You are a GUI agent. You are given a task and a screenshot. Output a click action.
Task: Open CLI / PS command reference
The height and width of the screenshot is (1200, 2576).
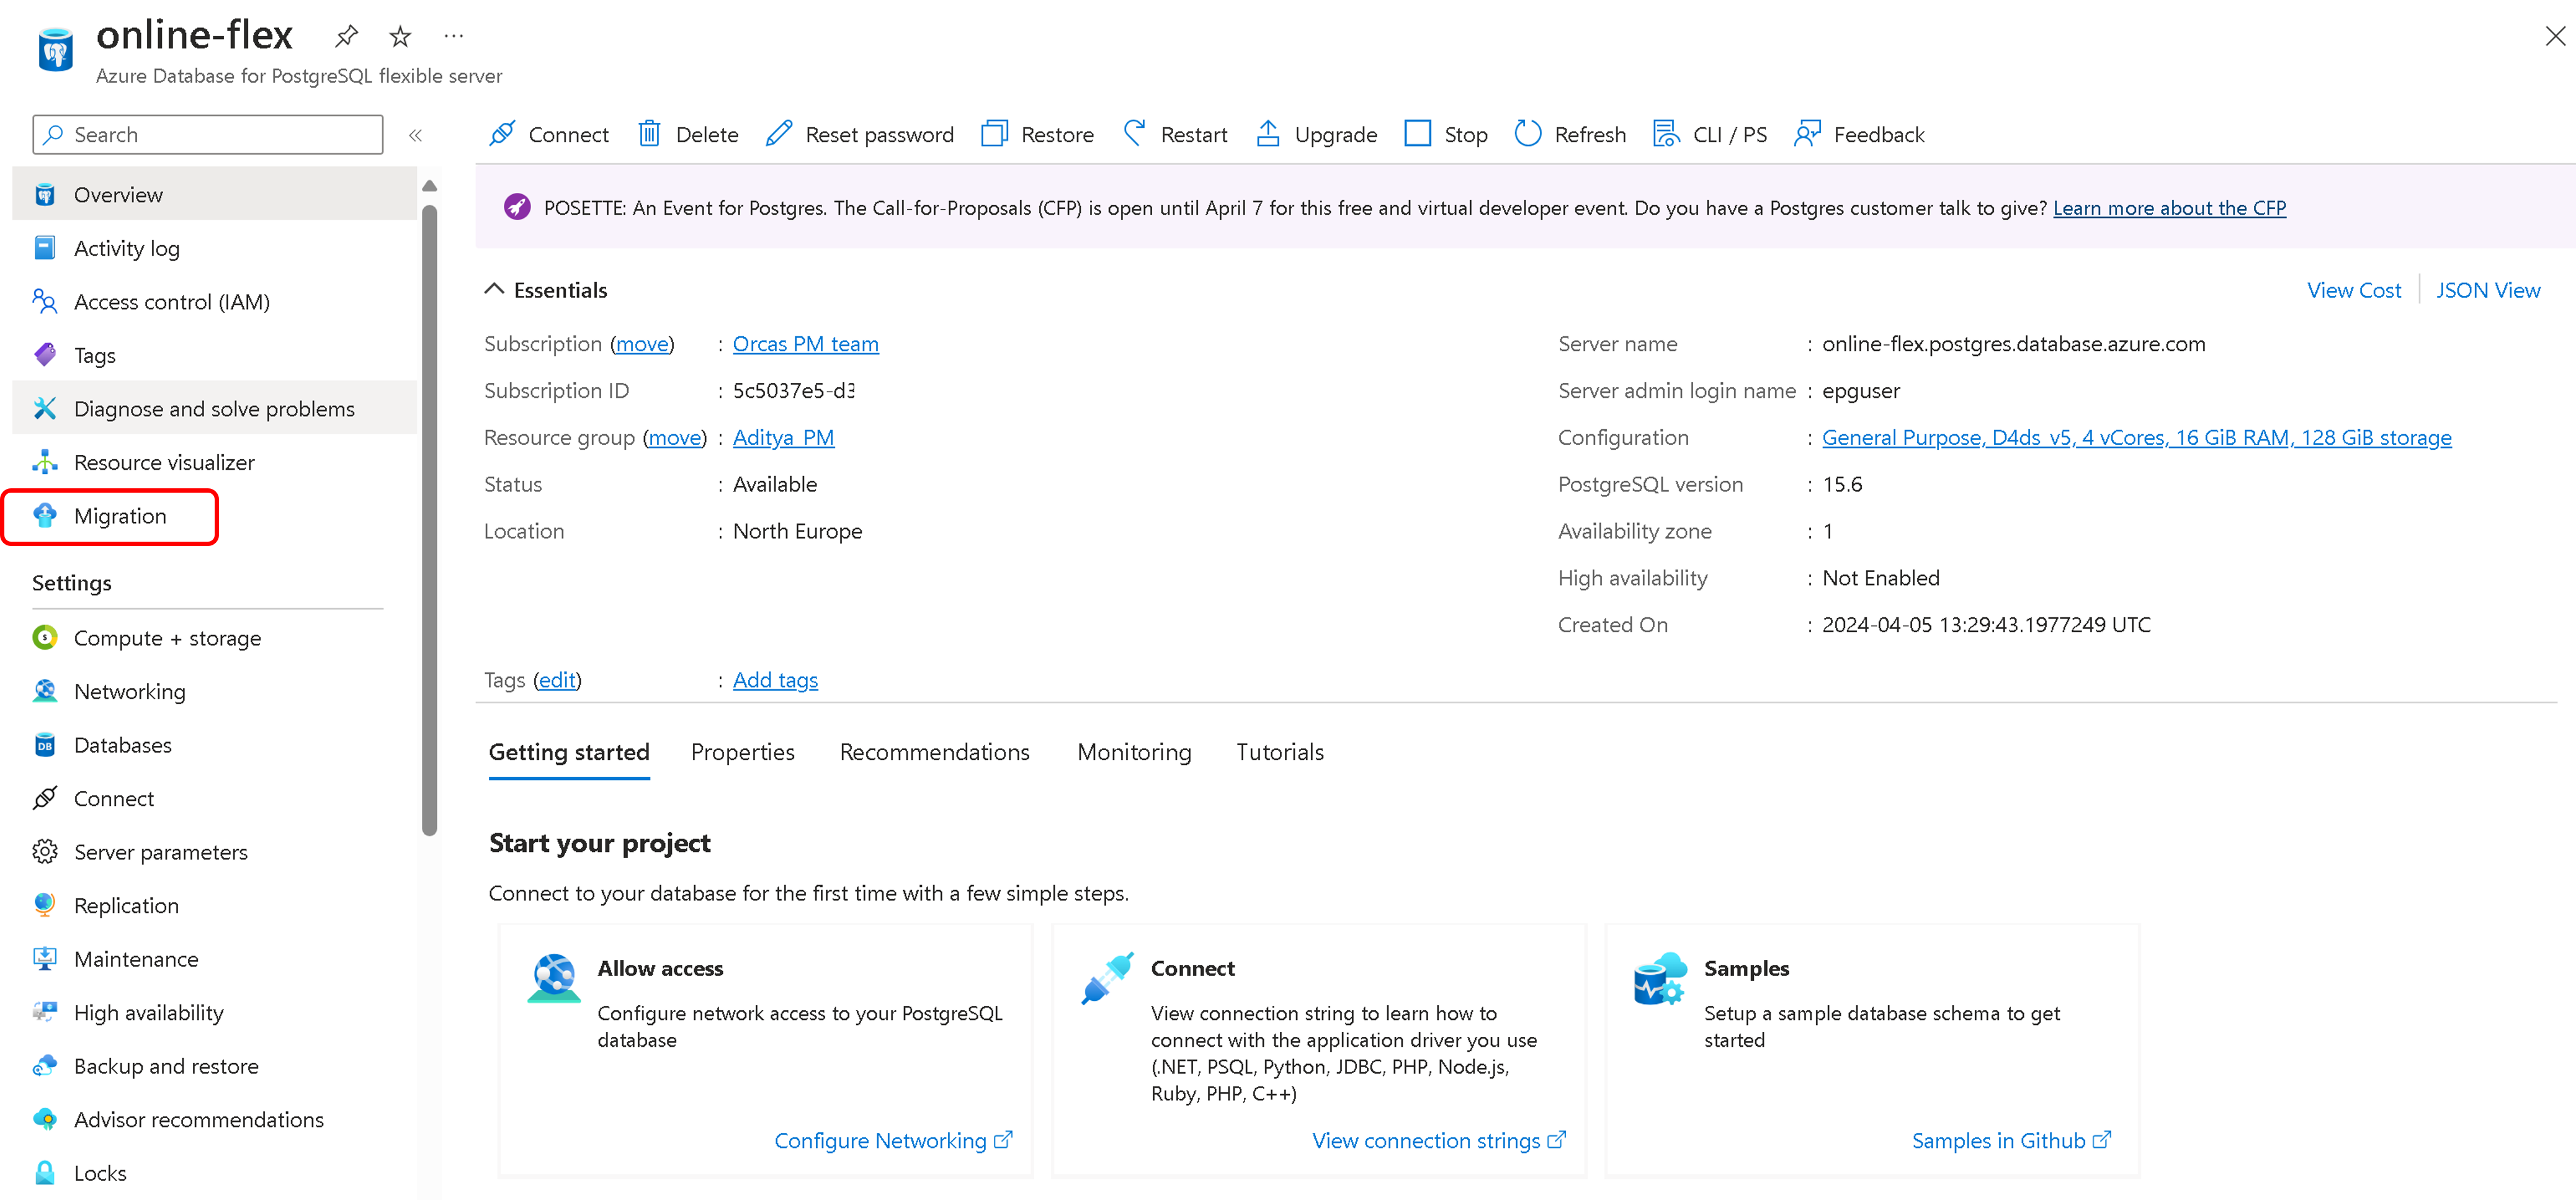[x=1710, y=134]
